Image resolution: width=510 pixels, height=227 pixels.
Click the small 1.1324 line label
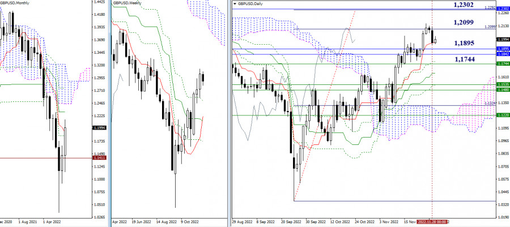[490, 103]
